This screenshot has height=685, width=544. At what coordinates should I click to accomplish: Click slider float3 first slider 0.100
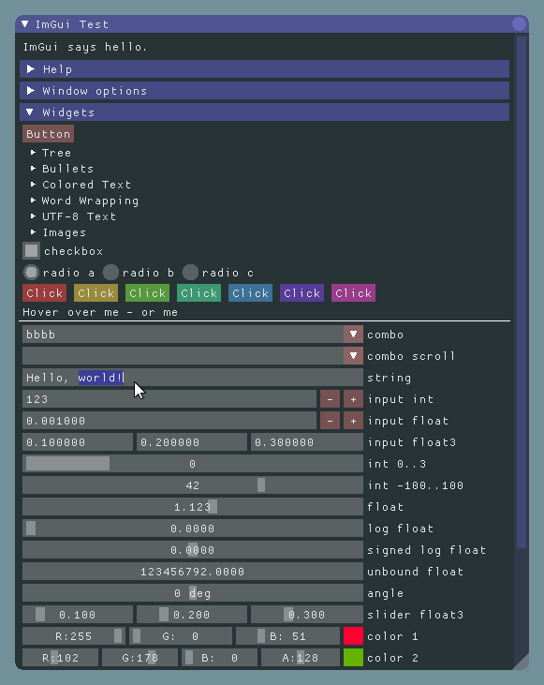tap(78, 614)
